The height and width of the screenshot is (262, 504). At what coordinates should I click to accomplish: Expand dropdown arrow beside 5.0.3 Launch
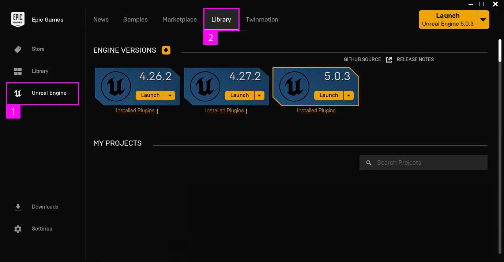coord(349,96)
